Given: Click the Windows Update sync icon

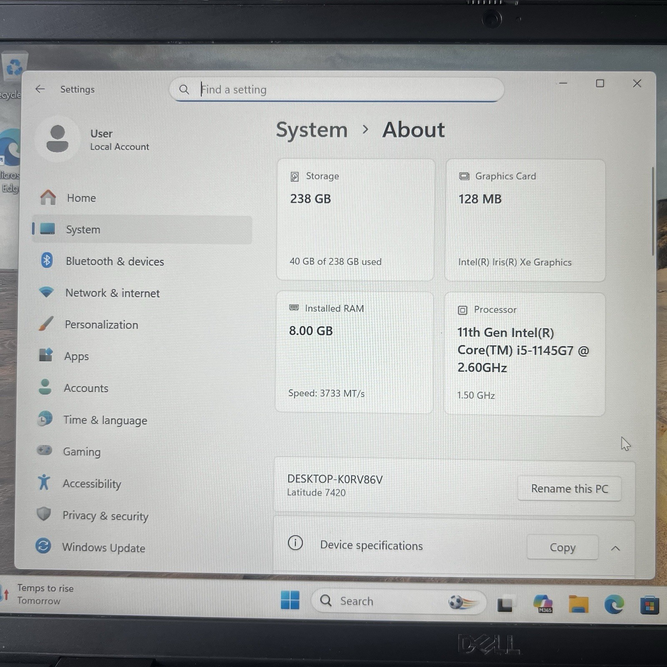Looking at the screenshot, I should point(43,546).
